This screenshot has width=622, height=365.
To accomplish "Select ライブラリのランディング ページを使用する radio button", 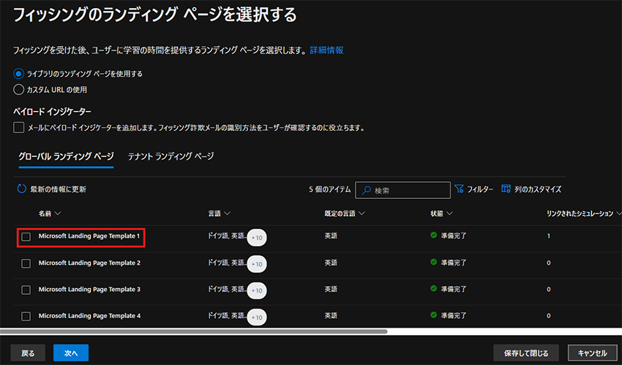I will click(18, 74).
